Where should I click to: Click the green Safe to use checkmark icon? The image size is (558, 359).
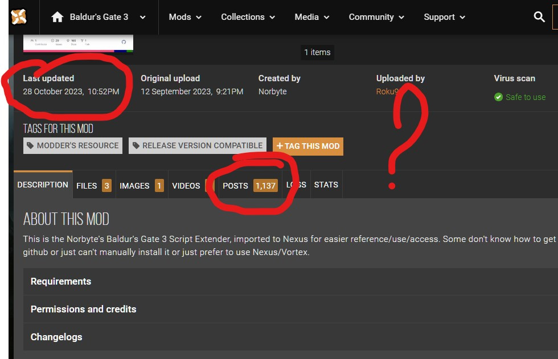click(499, 97)
